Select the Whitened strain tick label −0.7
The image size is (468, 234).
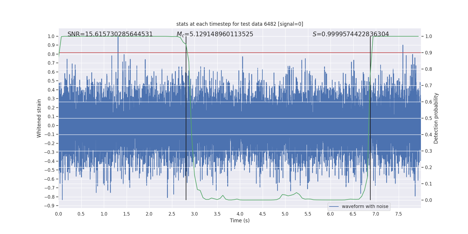[x=49, y=188]
